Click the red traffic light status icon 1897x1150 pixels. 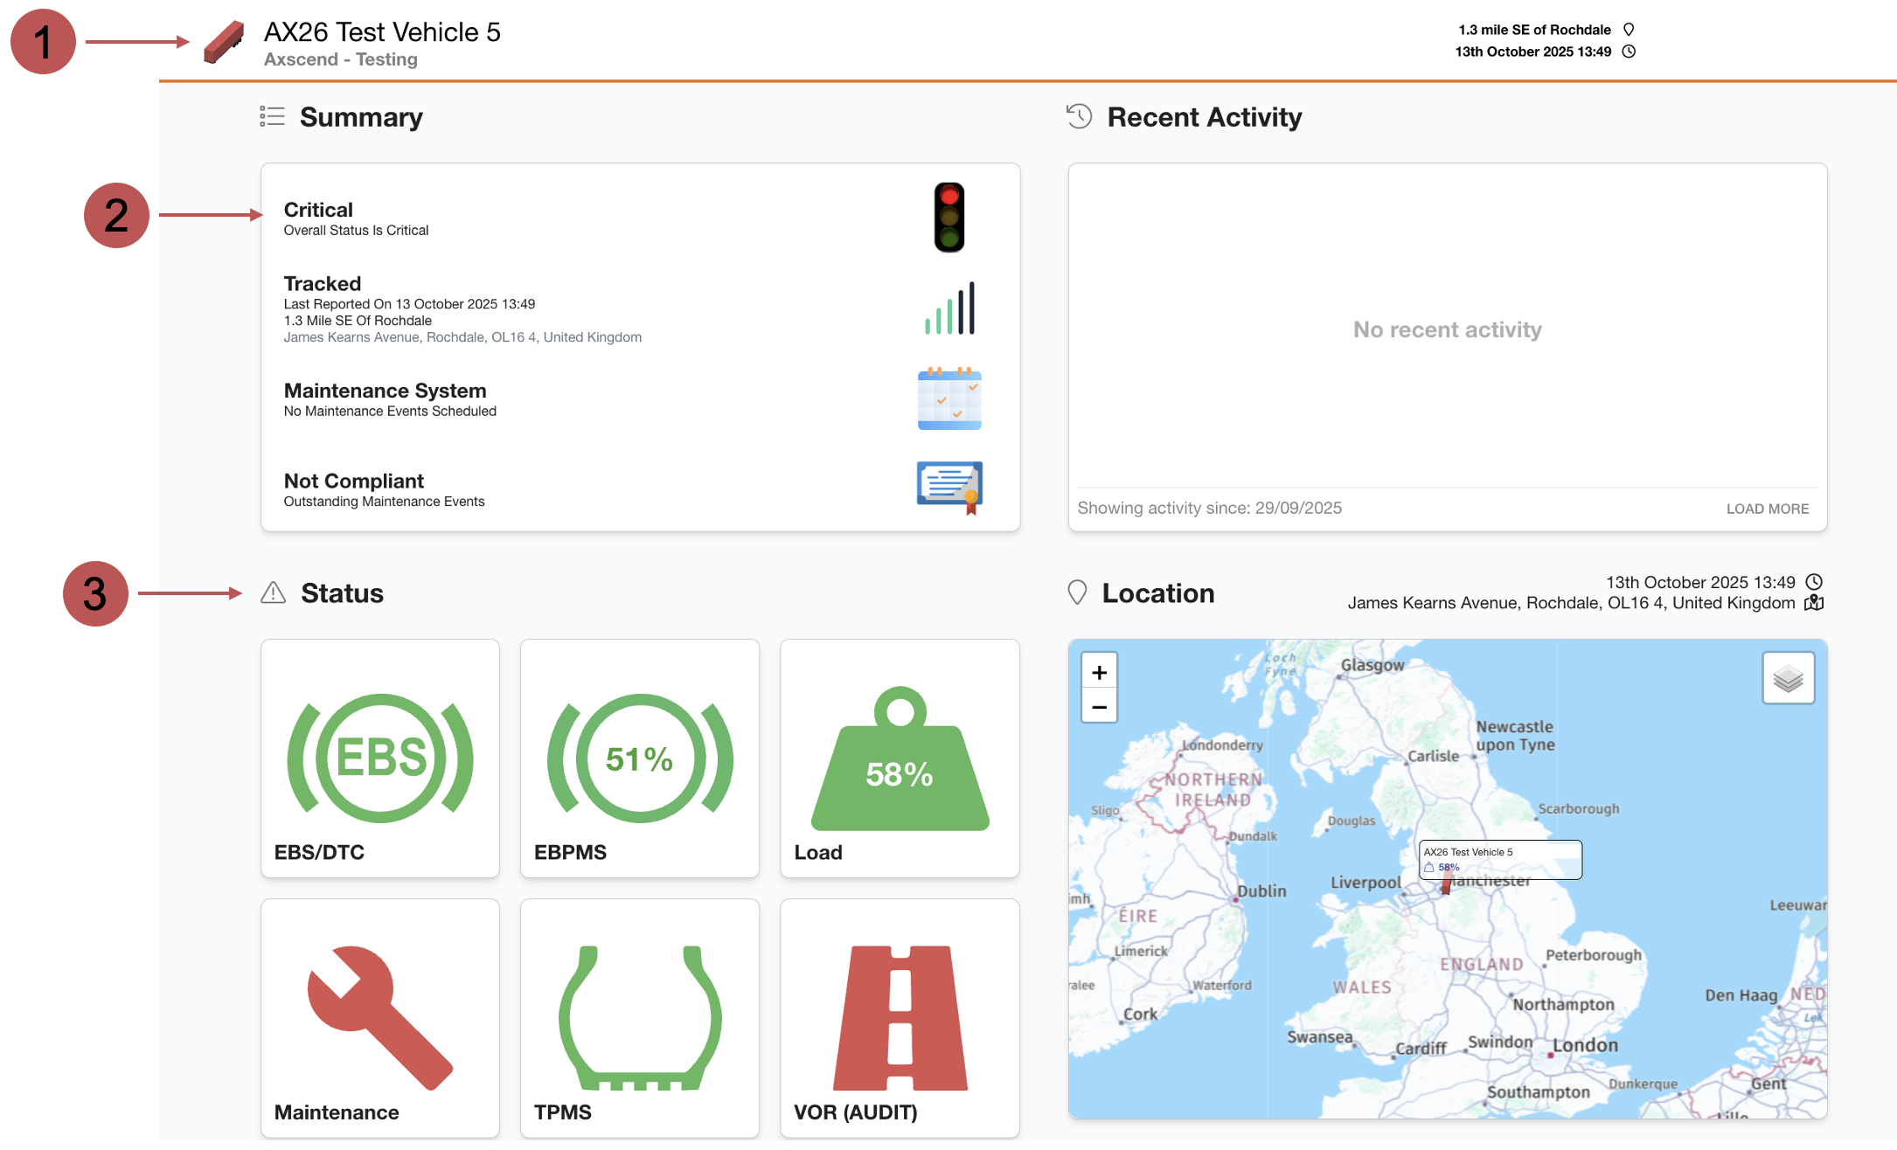(948, 218)
